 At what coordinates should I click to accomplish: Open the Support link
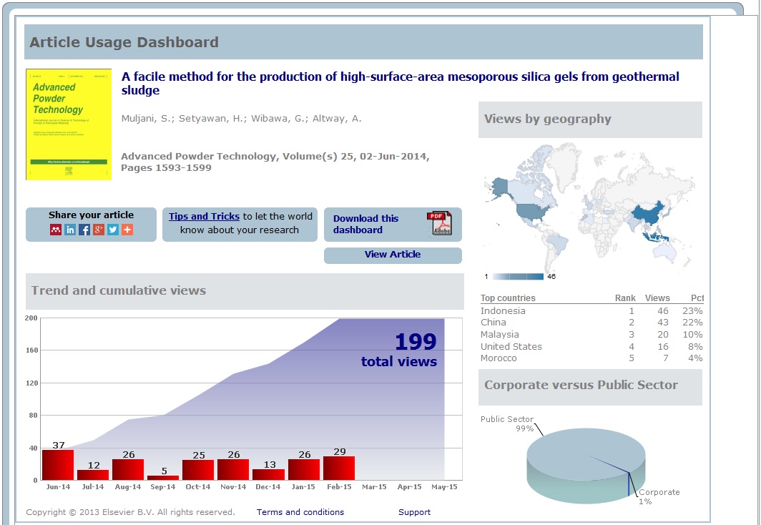414,512
